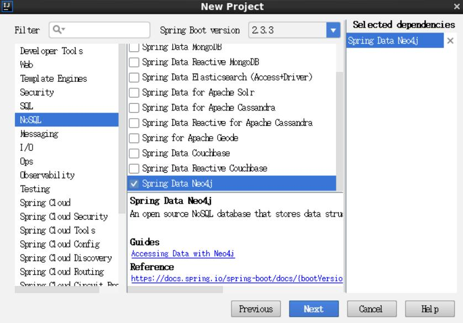463x323 pixels.
Task: Tick Spring for Apache Geode checkbox
Action: (134, 137)
